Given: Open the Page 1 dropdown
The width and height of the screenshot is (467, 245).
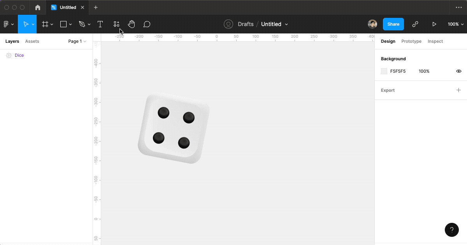Looking at the screenshot, I should [77, 41].
